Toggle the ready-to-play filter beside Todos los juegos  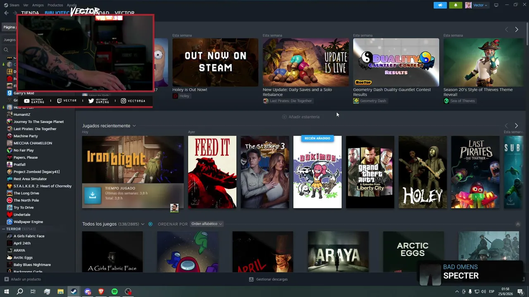click(x=150, y=224)
